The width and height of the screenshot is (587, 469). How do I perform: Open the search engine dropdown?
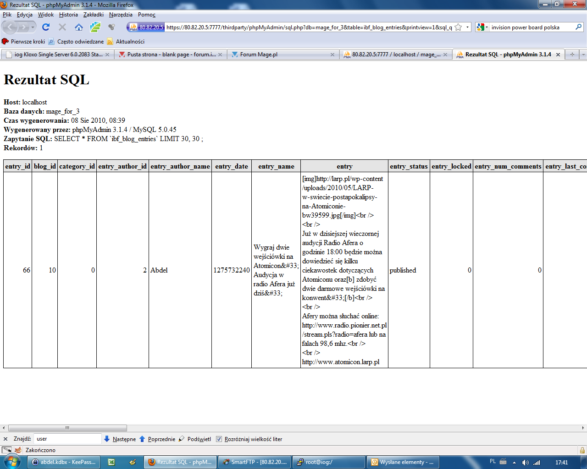[x=482, y=27]
